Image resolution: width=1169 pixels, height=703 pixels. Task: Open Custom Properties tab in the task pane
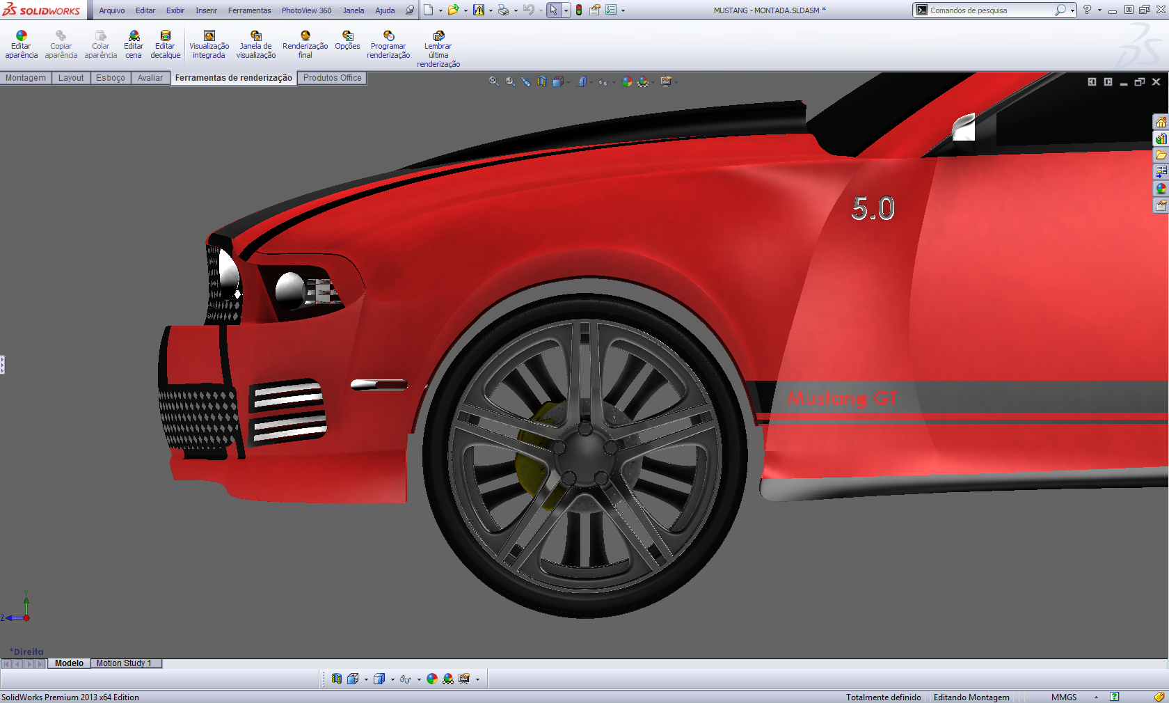pos(1161,205)
